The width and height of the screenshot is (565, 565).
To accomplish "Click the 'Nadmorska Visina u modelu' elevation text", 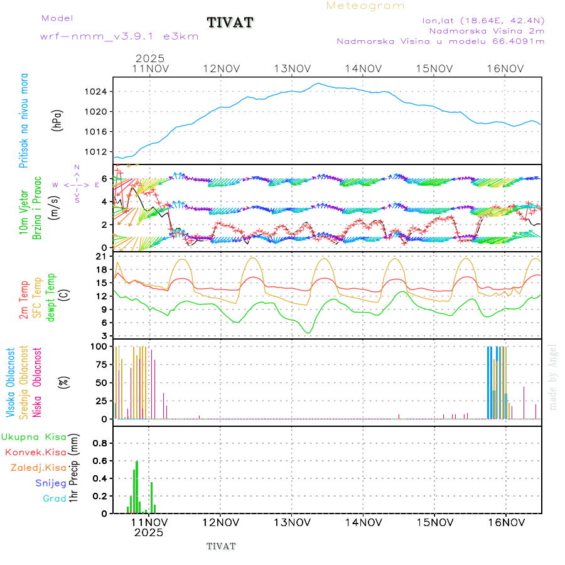I will click(440, 41).
